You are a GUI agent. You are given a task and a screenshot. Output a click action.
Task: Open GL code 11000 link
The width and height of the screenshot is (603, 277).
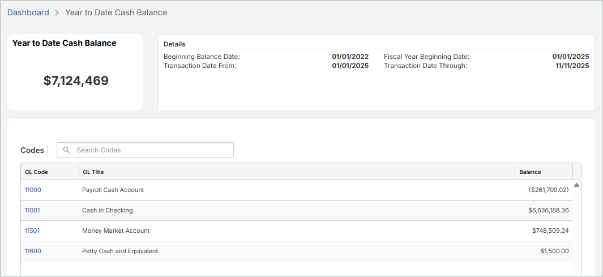(33, 190)
